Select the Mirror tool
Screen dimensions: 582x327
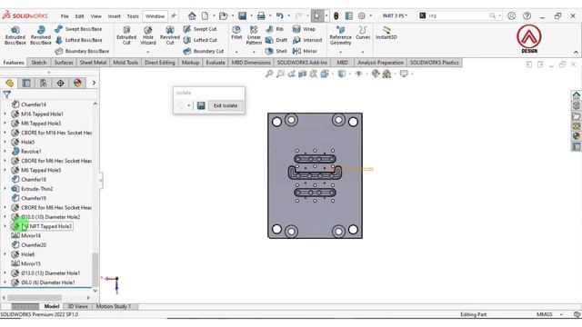coord(306,51)
